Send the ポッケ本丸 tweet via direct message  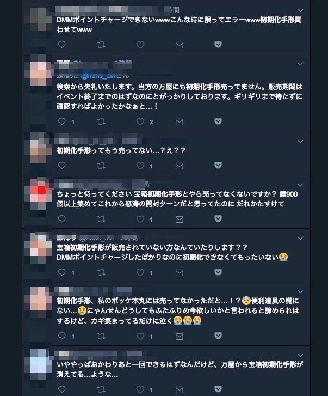[180, 337]
